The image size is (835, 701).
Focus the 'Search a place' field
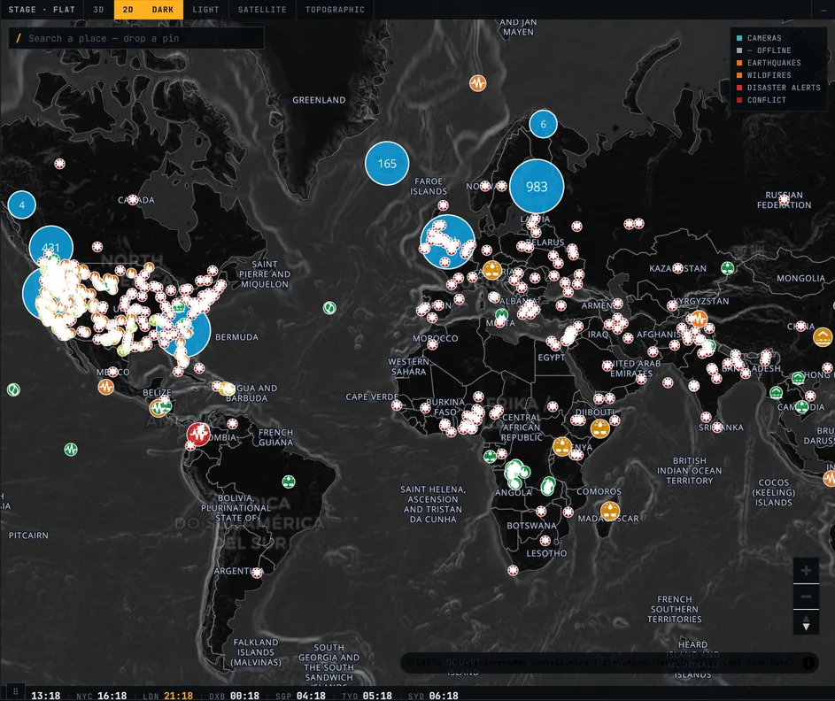pyautogui.click(x=136, y=38)
